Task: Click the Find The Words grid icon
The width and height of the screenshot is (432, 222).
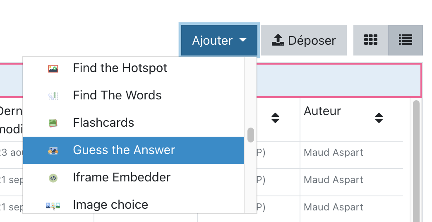Action: tap(53, 96)
